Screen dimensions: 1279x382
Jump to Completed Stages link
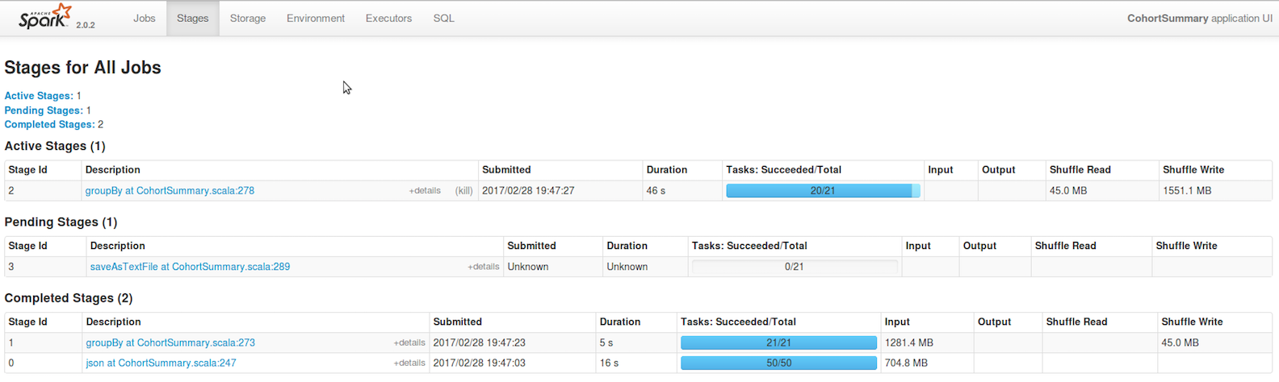click(49, 125)
